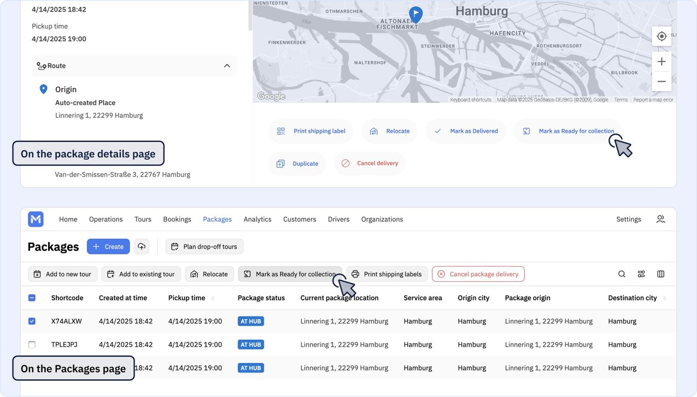Zoom out on the Hamburg map
Screen dimensions: 697x397
click(661, 81)
